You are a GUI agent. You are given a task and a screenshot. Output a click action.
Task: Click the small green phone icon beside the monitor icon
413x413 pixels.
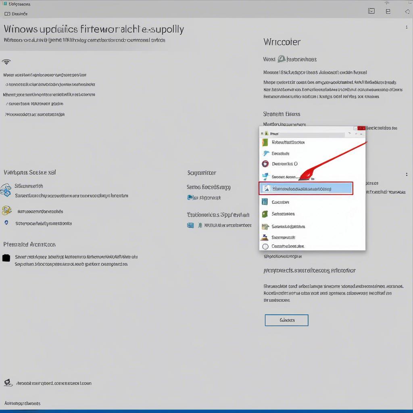point(200,225)
